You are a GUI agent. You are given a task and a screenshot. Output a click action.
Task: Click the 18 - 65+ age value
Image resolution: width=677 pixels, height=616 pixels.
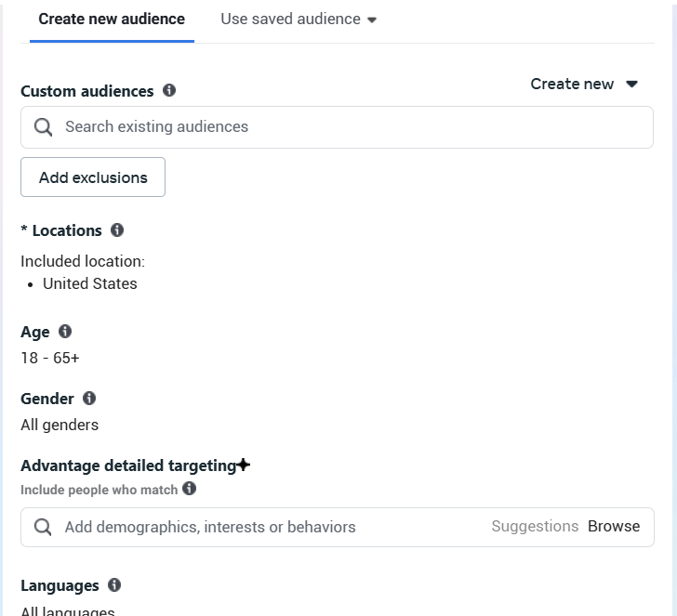pyautogui.click(x=50, y=358)
